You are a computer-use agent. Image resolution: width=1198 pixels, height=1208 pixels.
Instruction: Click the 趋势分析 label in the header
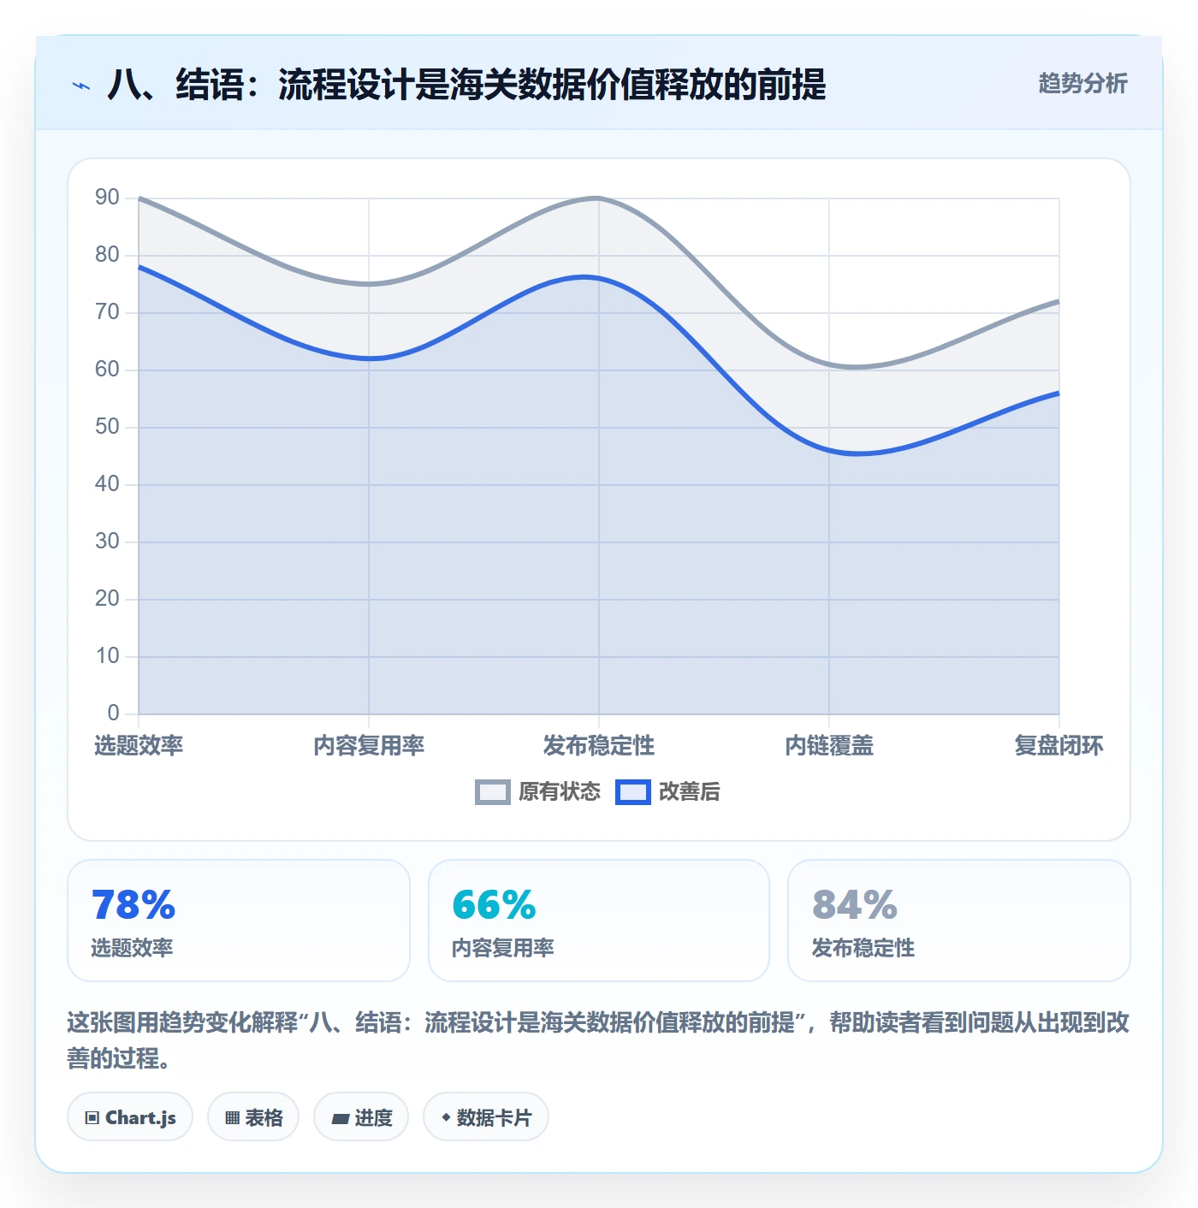(1082, 83)
